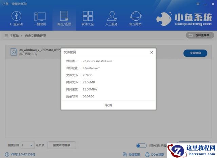Click the version info icon
The height and width of the screenshot is (158, 217).
[x=7, y=154]
